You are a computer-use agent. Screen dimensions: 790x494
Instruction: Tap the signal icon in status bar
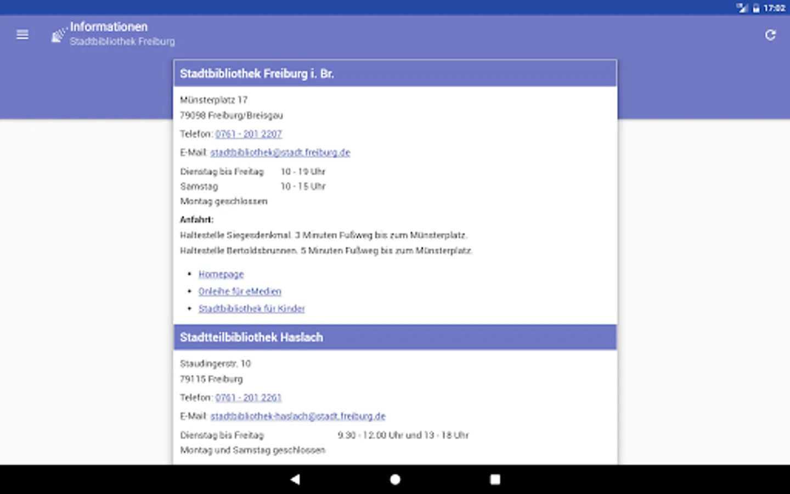coord(742,8)
